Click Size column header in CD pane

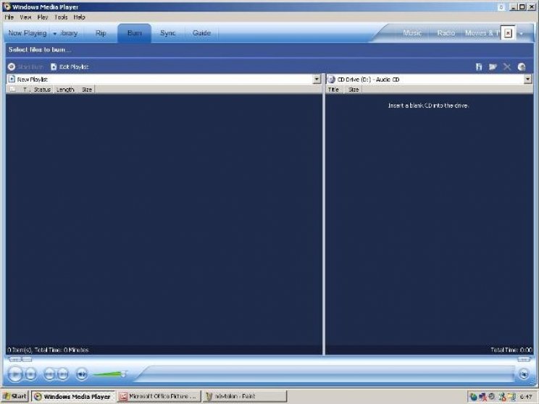click(x=354, y=90)
